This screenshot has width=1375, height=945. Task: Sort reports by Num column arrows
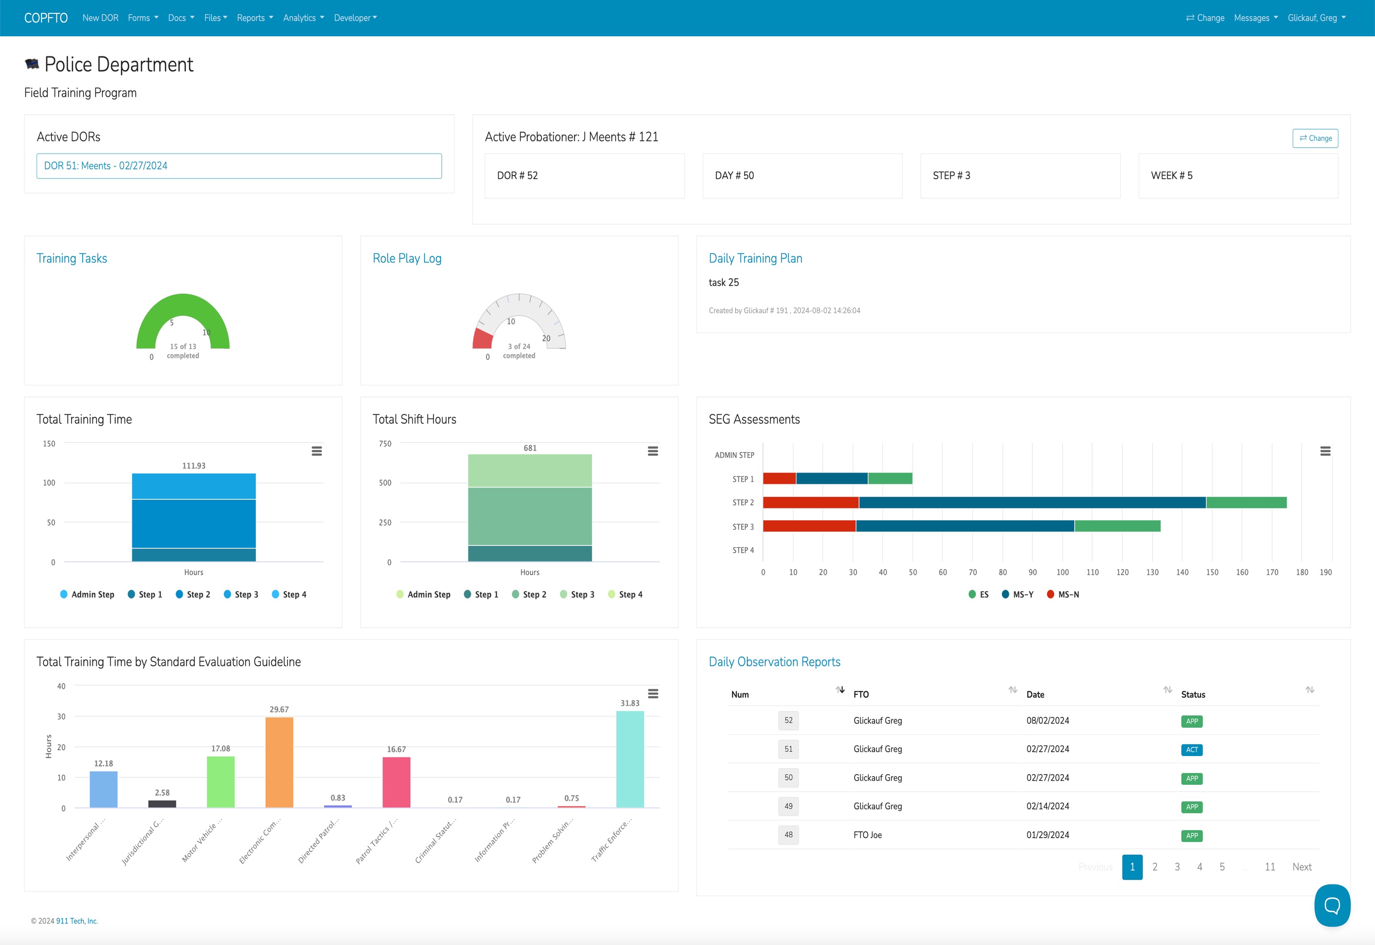840,690
